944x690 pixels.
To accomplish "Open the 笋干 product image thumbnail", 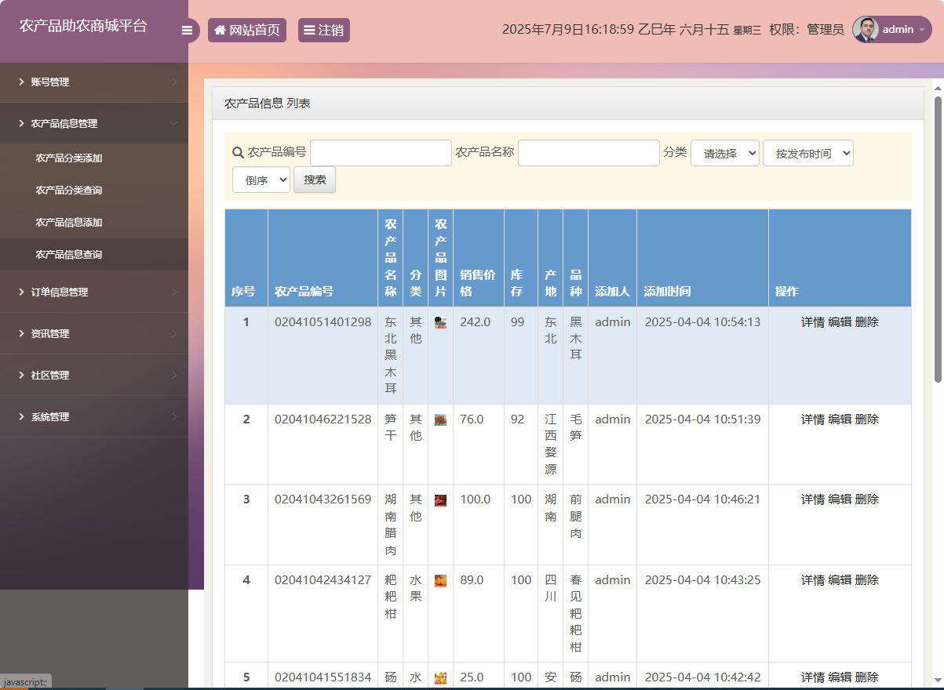I will click(x=440, y=419).
